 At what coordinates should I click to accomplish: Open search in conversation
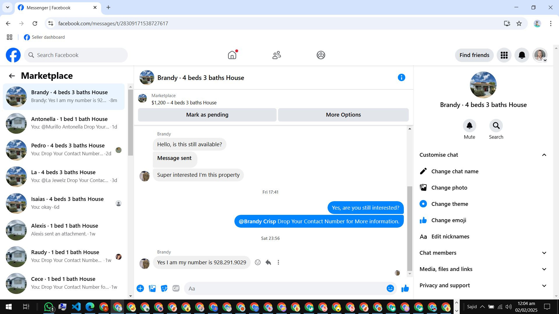(x=496, y=126)
